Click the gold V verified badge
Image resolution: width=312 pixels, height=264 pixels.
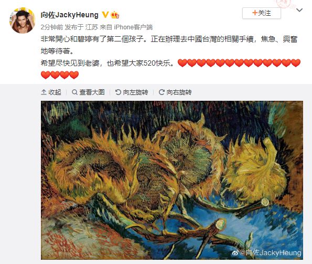coord(105,15)
